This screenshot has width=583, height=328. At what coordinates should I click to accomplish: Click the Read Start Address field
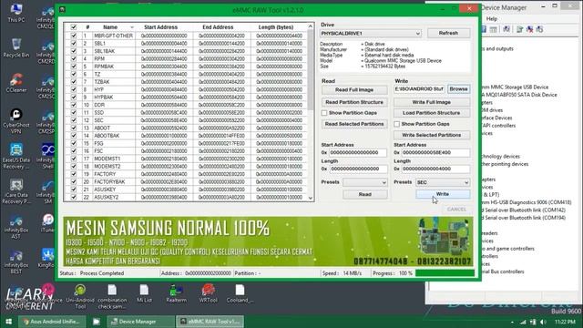click(358, 152)
